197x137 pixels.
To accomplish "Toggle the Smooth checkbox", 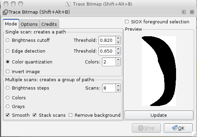I will click(x=8, y=115).
